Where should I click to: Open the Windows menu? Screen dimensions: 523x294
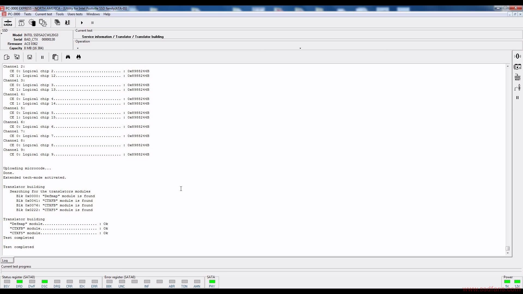click(x=93, y=14)
